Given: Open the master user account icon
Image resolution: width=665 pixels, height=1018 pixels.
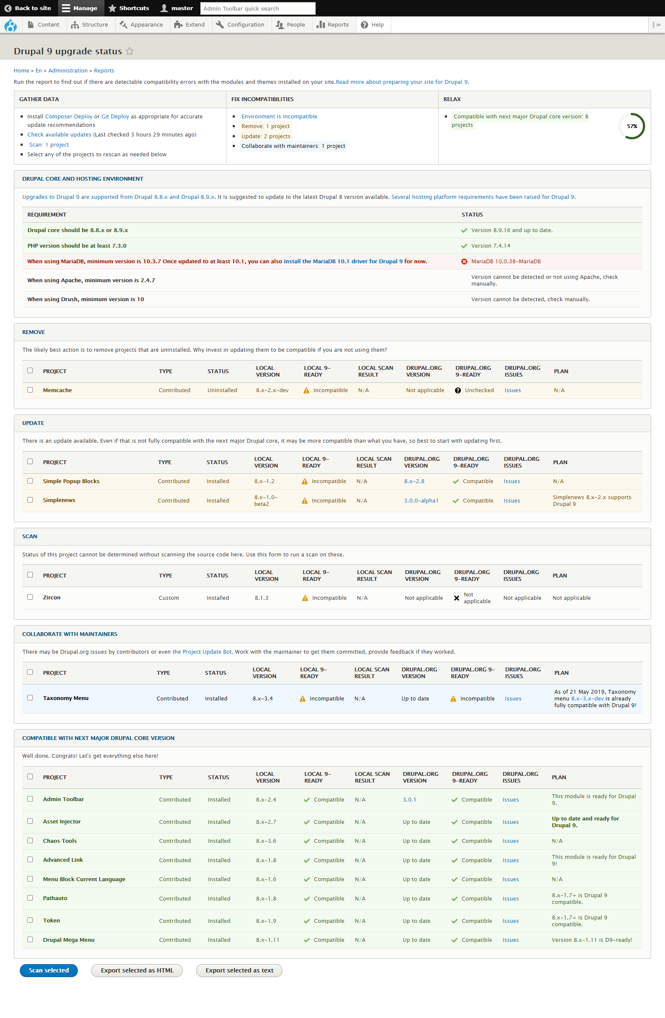Looking at the screenshot, I should [164, 8].
